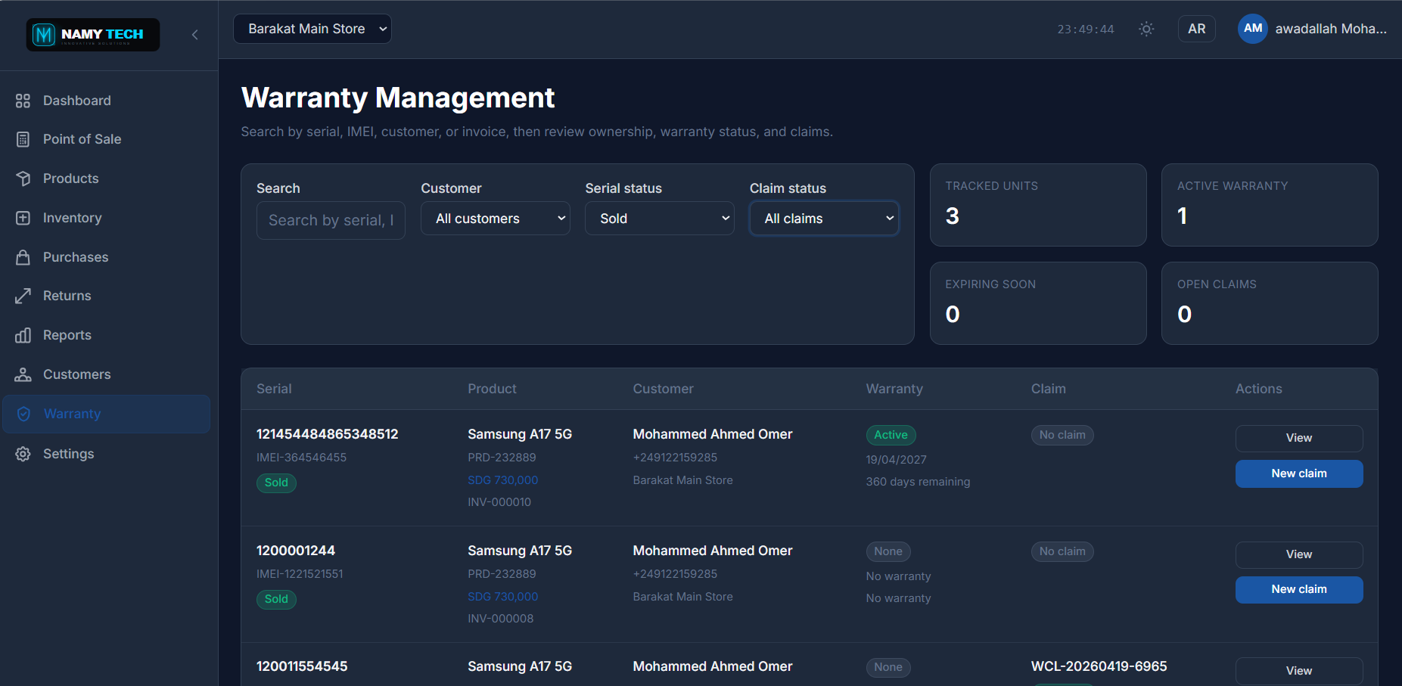Click the Point of Sale calculator icon
Viewport: 1402px width, 686px height.
(23, 139)
